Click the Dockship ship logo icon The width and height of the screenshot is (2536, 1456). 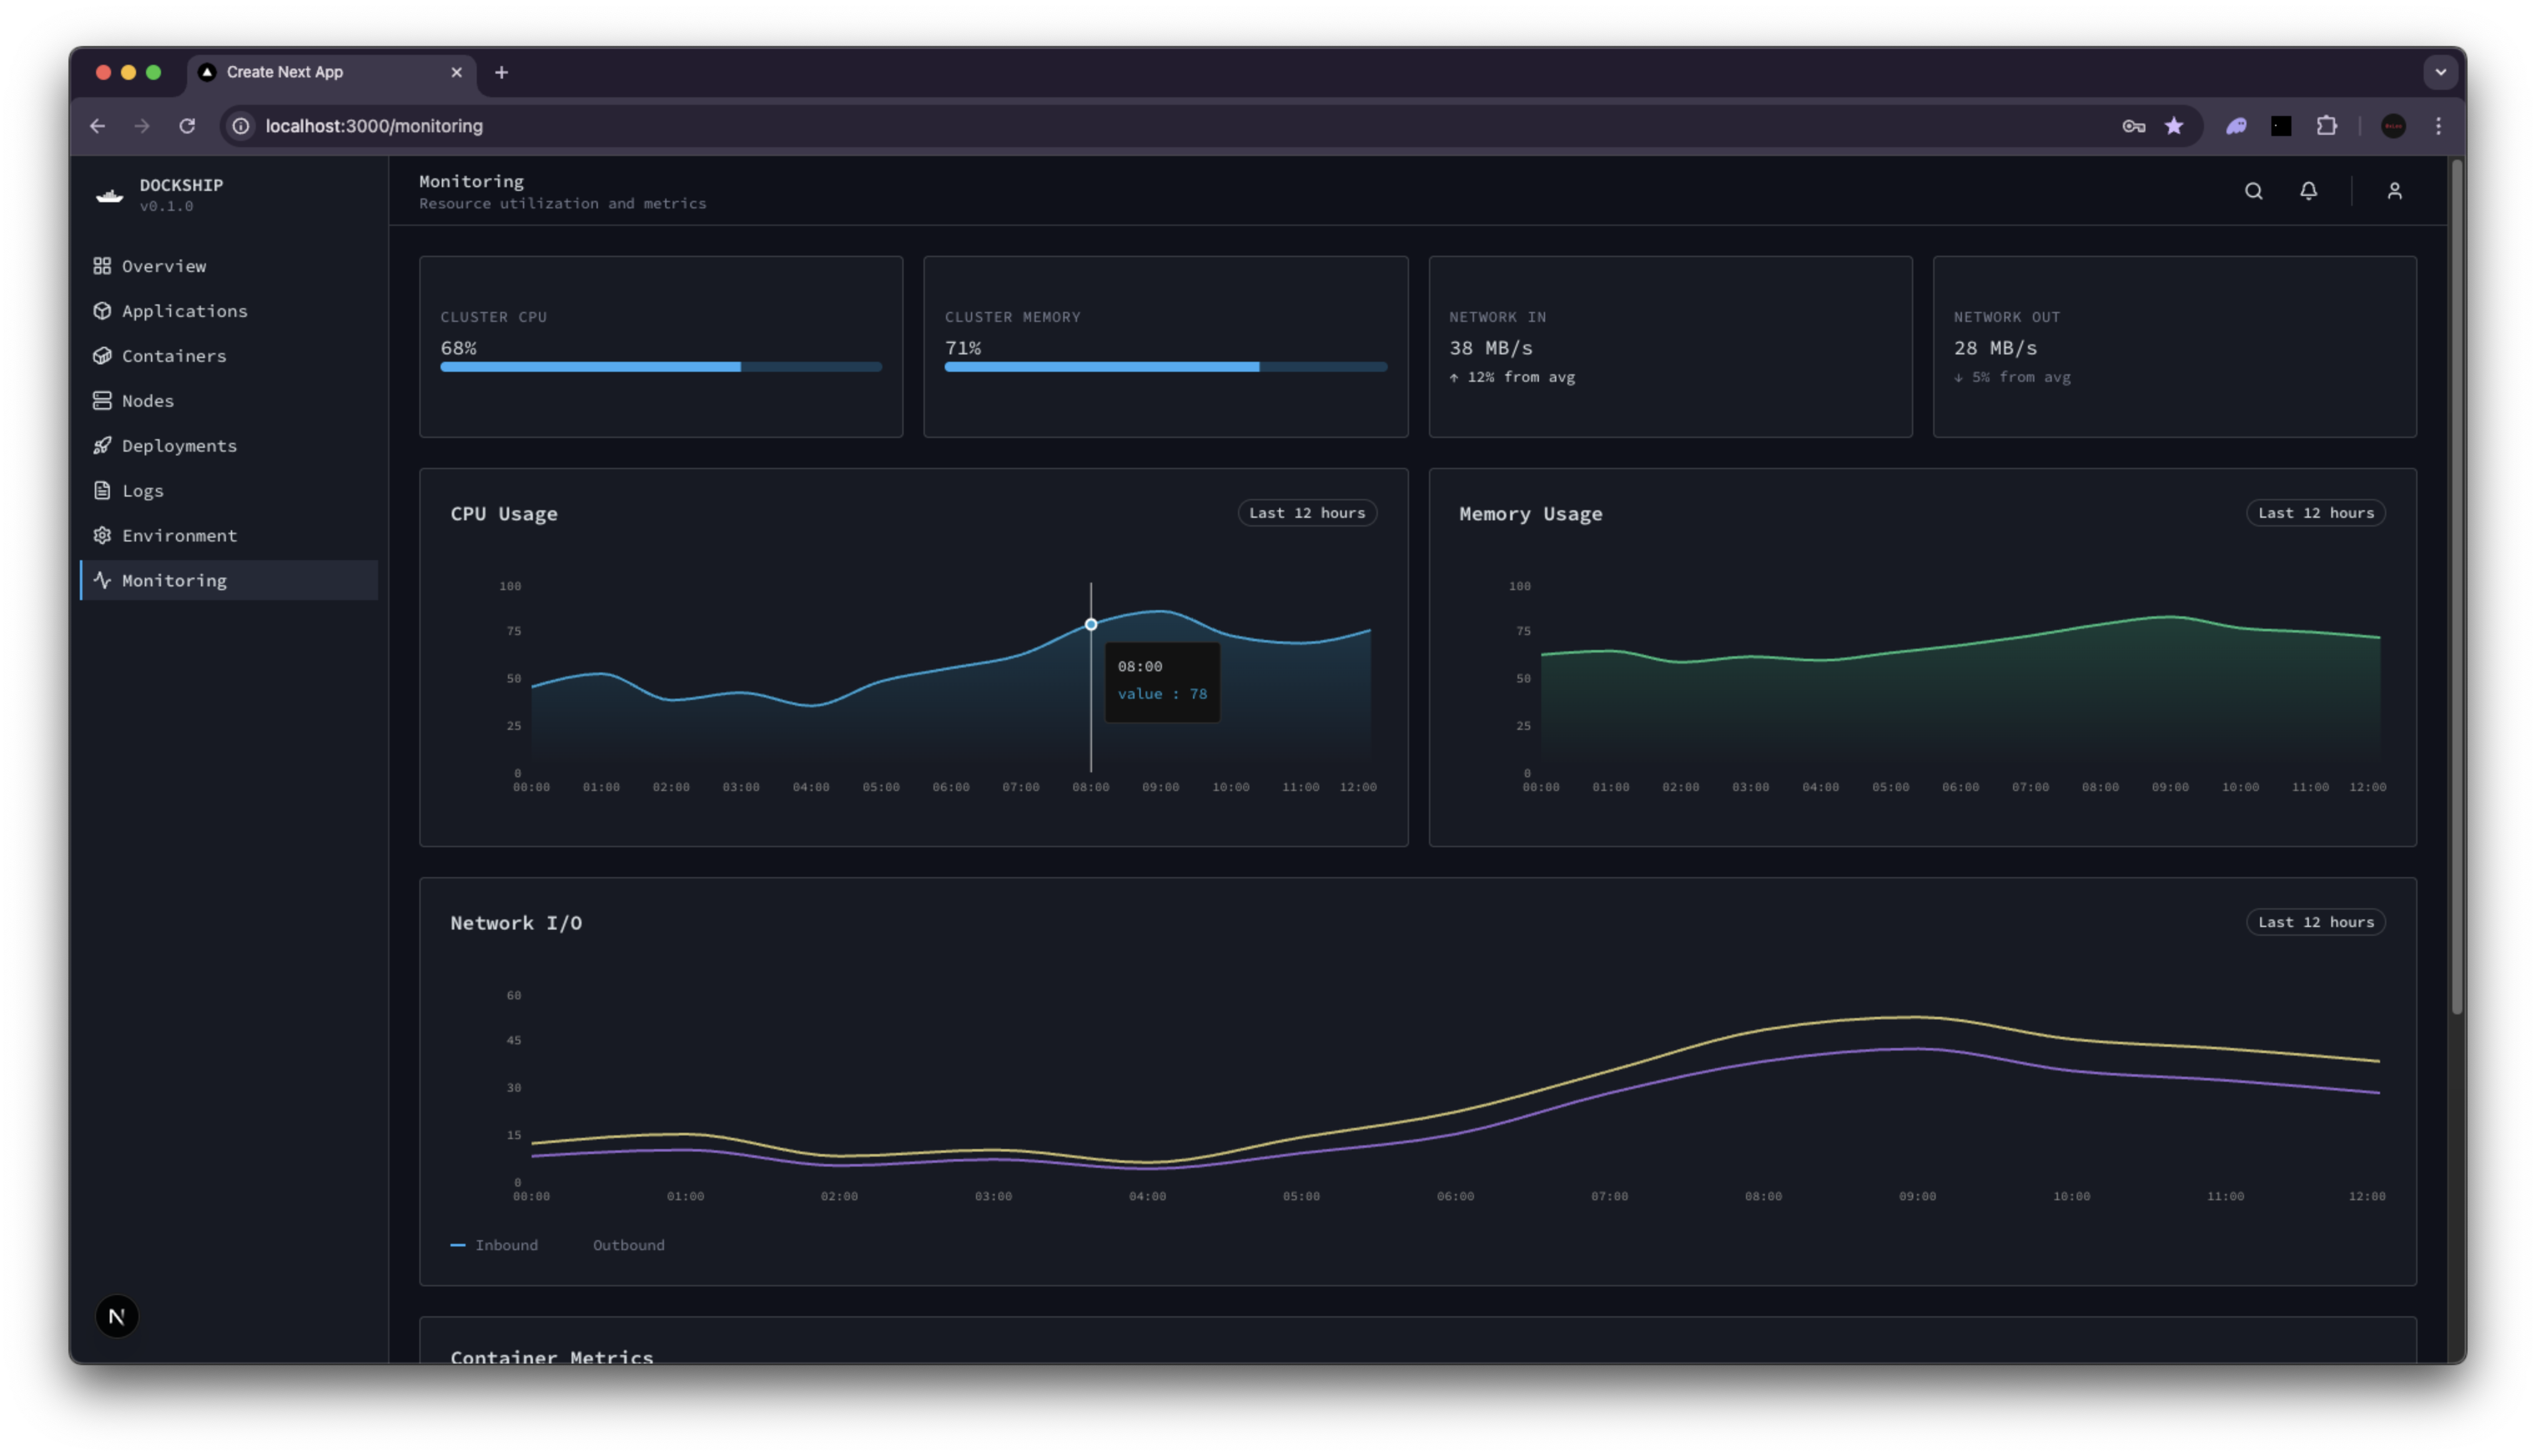(x=109, y=195)
